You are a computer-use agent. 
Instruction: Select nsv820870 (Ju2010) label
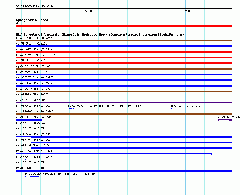coord(31,168)
